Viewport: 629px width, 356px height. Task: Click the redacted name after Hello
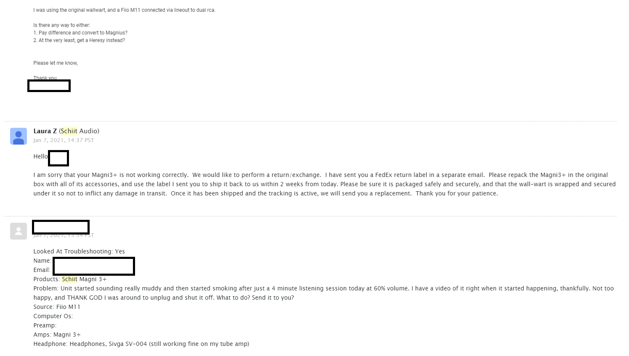(58, 158)
